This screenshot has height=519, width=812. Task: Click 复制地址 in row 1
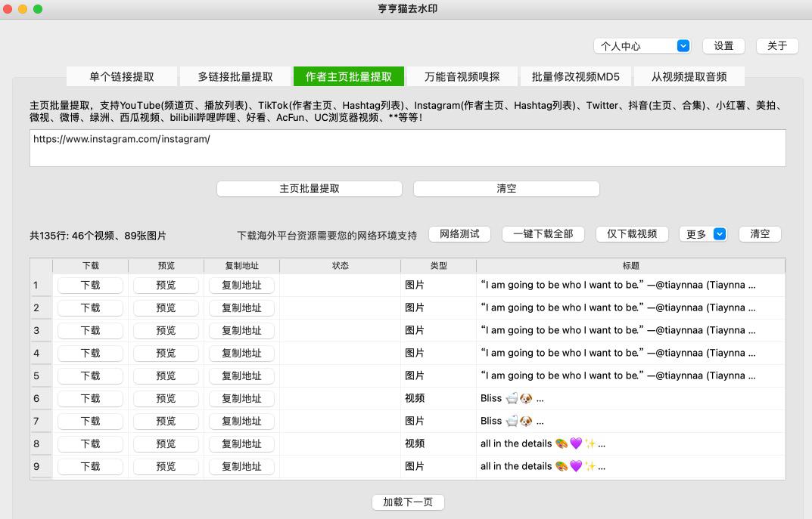point(241,286)
